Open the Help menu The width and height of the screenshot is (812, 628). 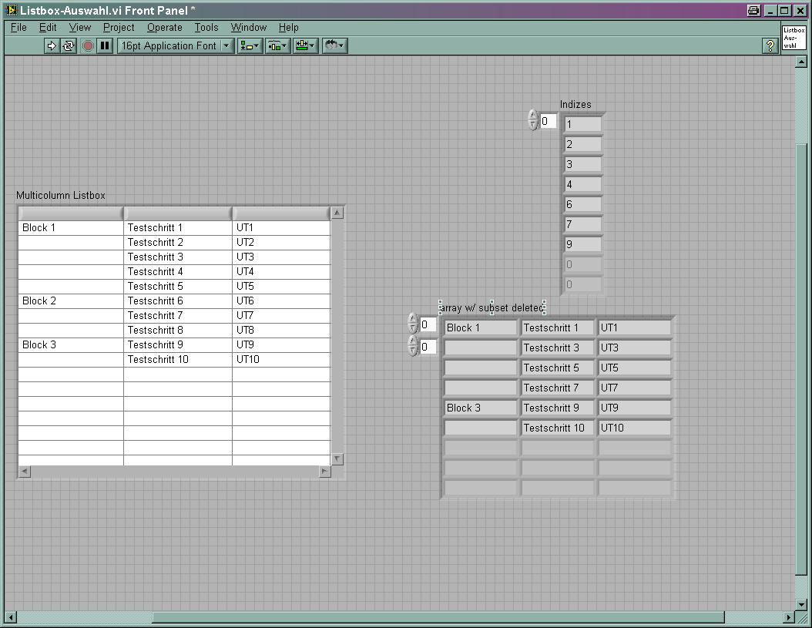click(288, 28)
